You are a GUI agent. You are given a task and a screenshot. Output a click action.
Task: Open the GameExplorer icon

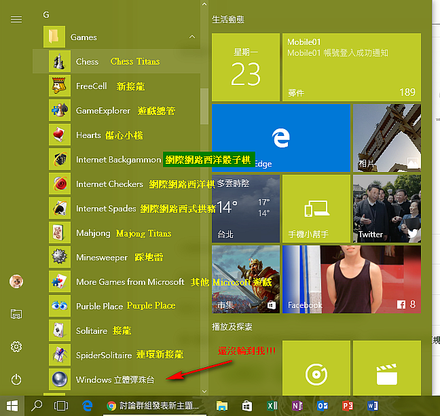point(60,110)
